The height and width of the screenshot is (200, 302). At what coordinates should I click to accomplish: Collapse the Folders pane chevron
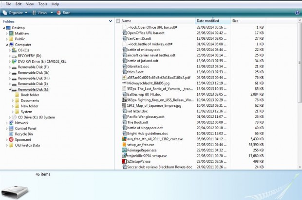tap(111, 21)
